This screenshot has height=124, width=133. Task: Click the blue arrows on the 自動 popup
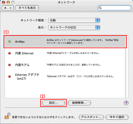click(x=97, y=21)
